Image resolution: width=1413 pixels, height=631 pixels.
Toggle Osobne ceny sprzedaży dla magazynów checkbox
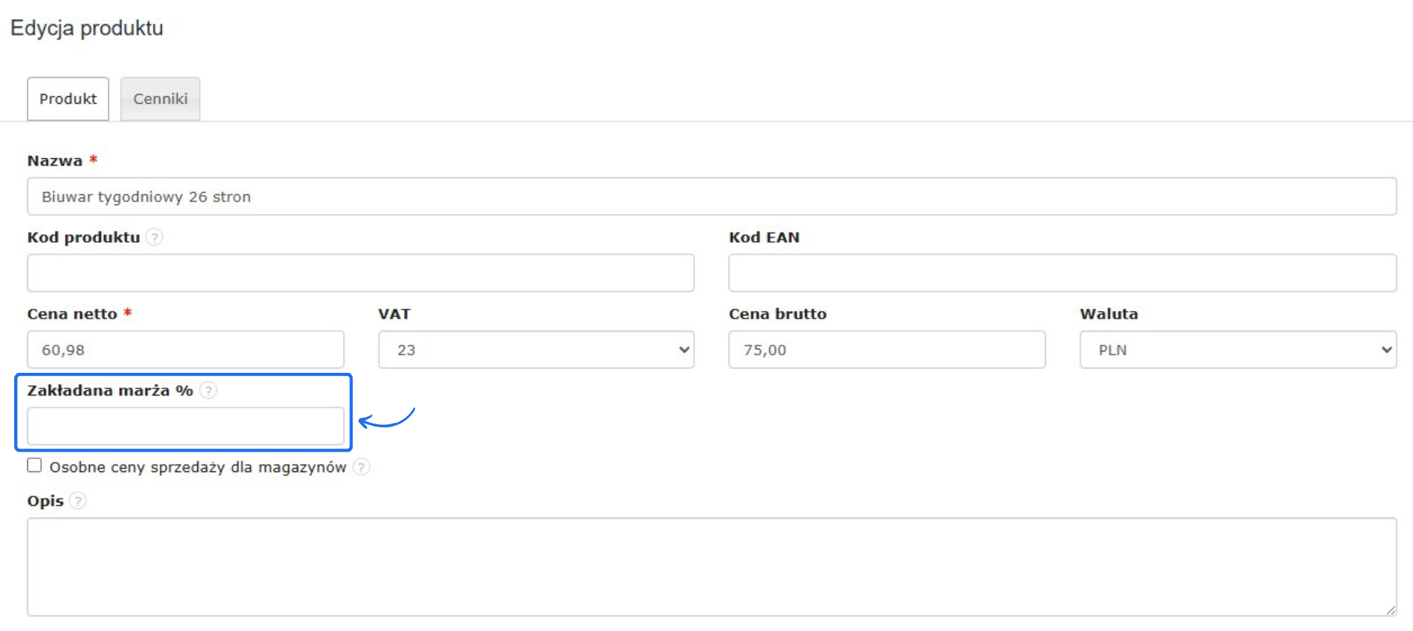click(x=35, y=466)
